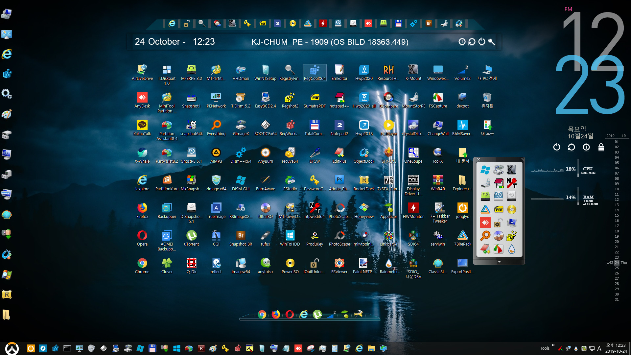631x355 pixels.
Task: Launch the Firefox desktop shortcut
Action: [142, 210]
